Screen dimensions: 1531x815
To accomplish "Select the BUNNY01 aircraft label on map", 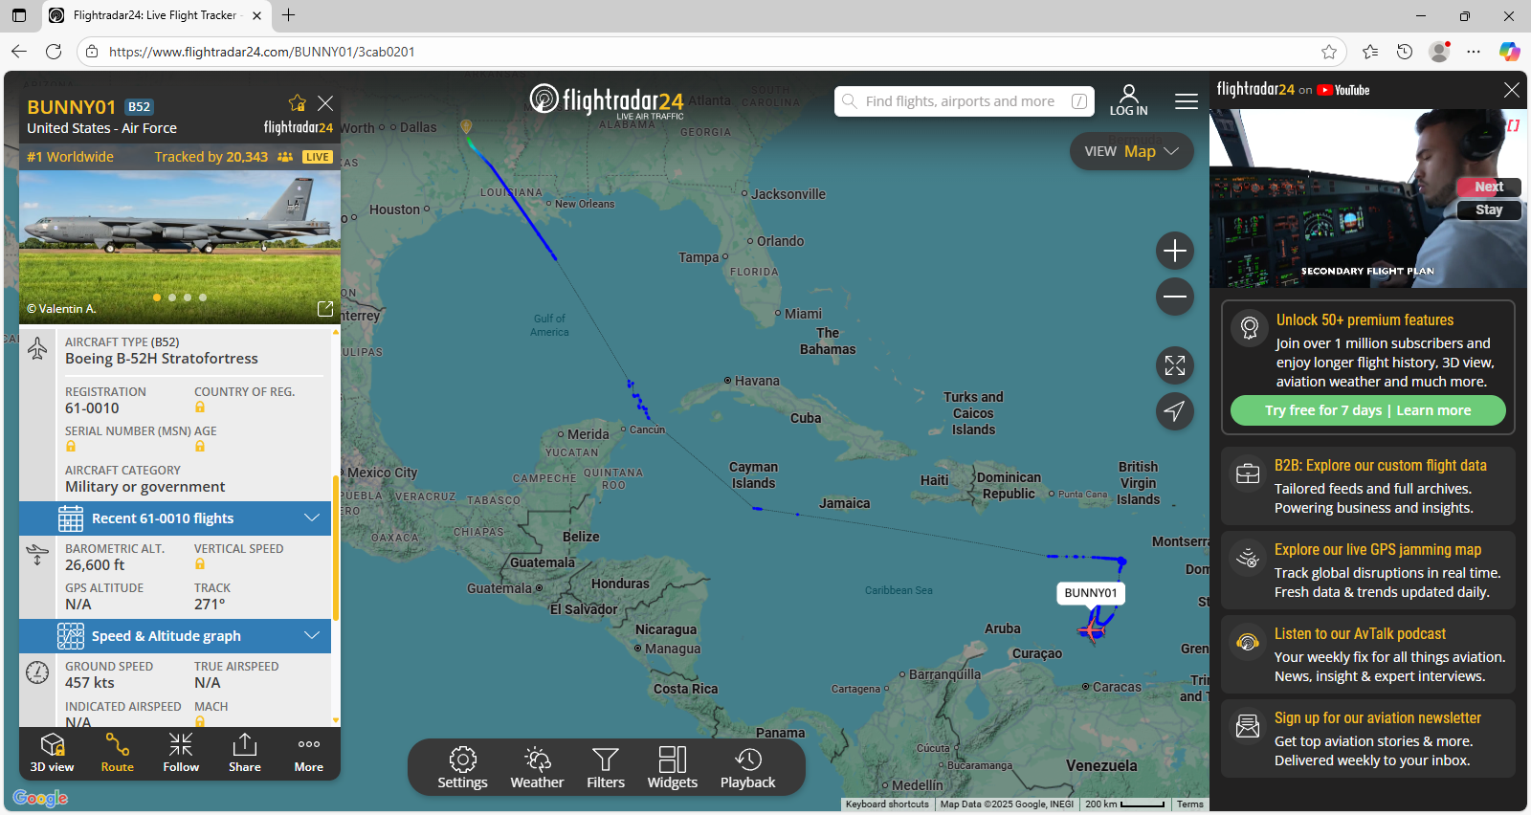I will click(1091, 593).
